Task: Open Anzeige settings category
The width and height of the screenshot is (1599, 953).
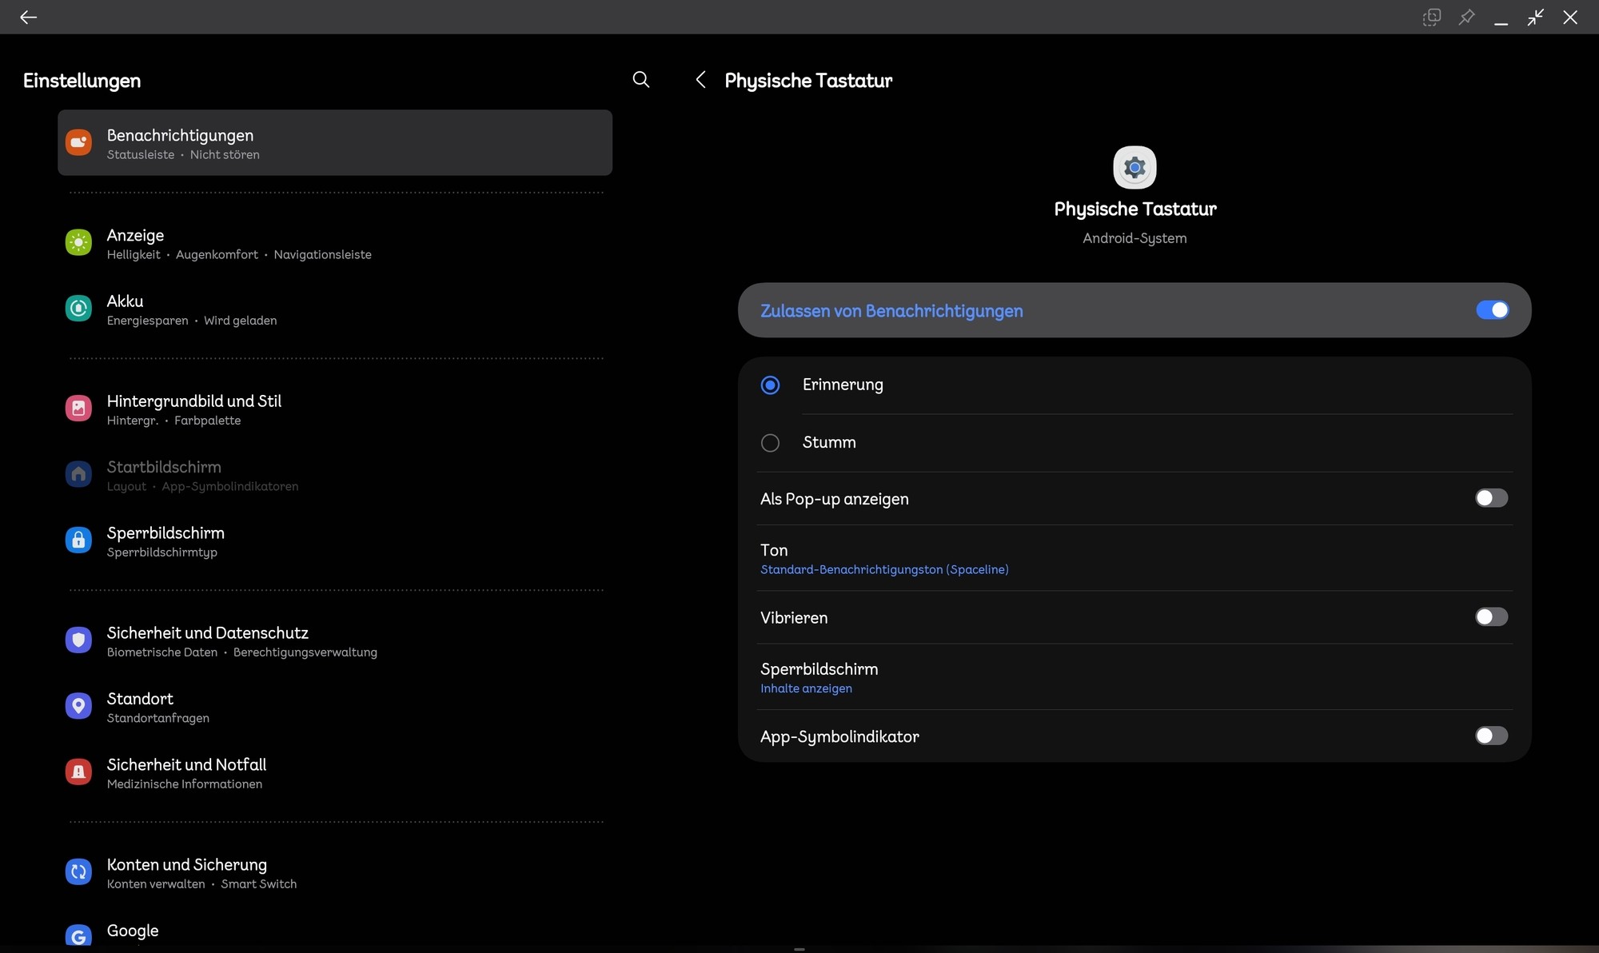Action: 335,243
